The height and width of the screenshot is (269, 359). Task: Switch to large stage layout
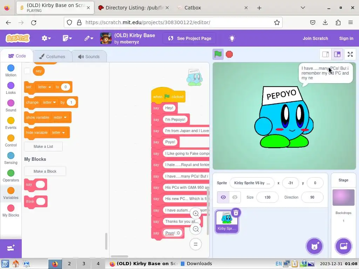pyautogui.click(x=337, y=54)
